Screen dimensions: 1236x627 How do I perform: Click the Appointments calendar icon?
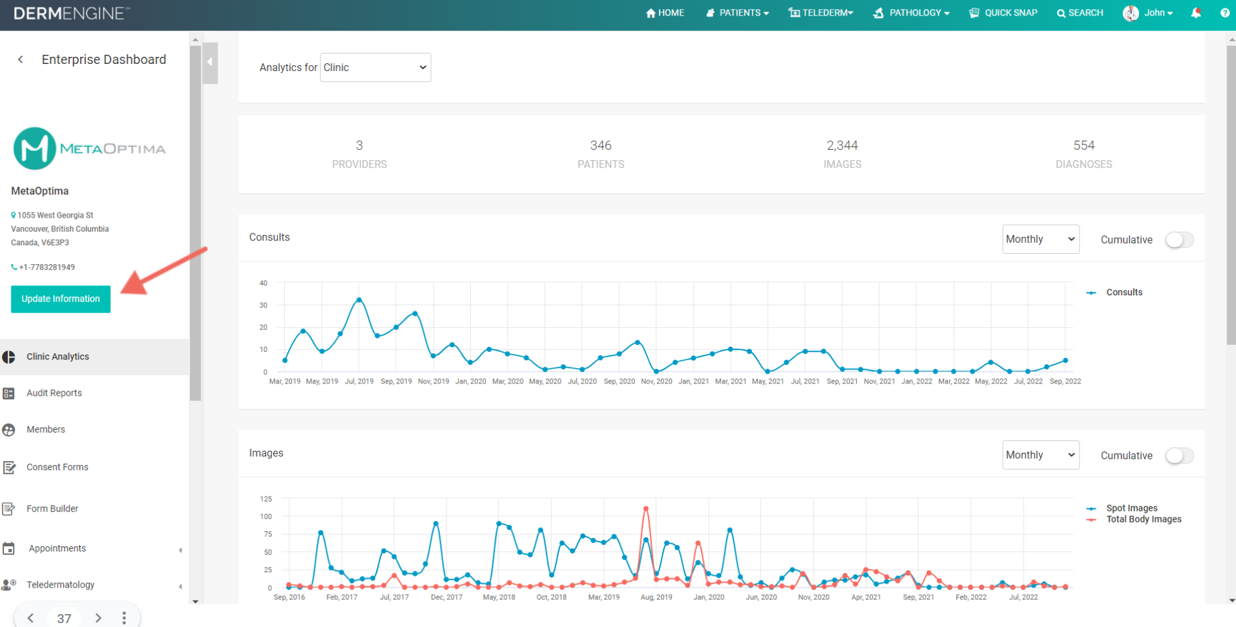point(9,549)
